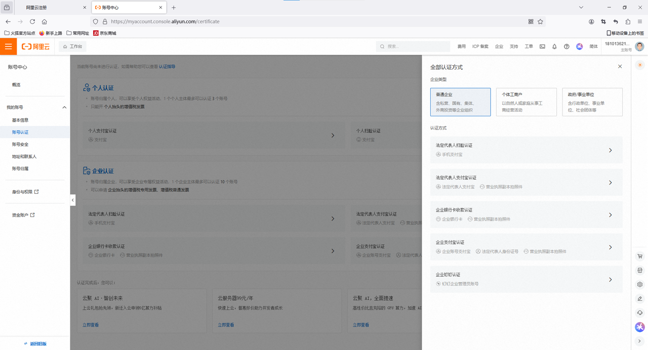
Task: Expand the right toolbar chevron at bottom
Action: 640,341
